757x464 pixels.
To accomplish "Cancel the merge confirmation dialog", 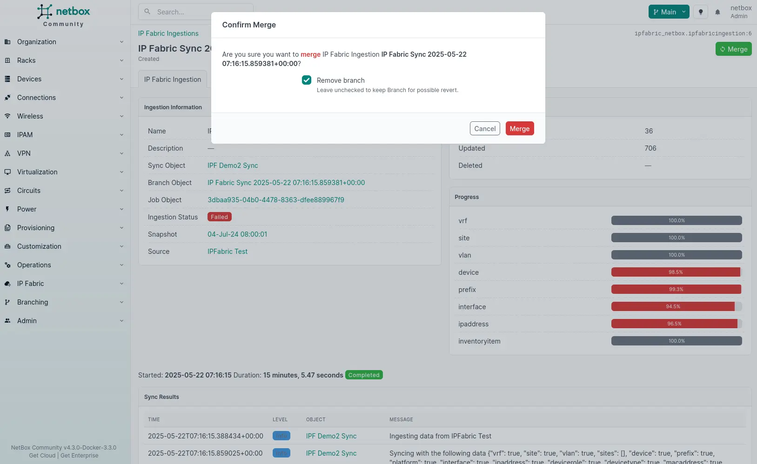I will (x=485, y=129).
